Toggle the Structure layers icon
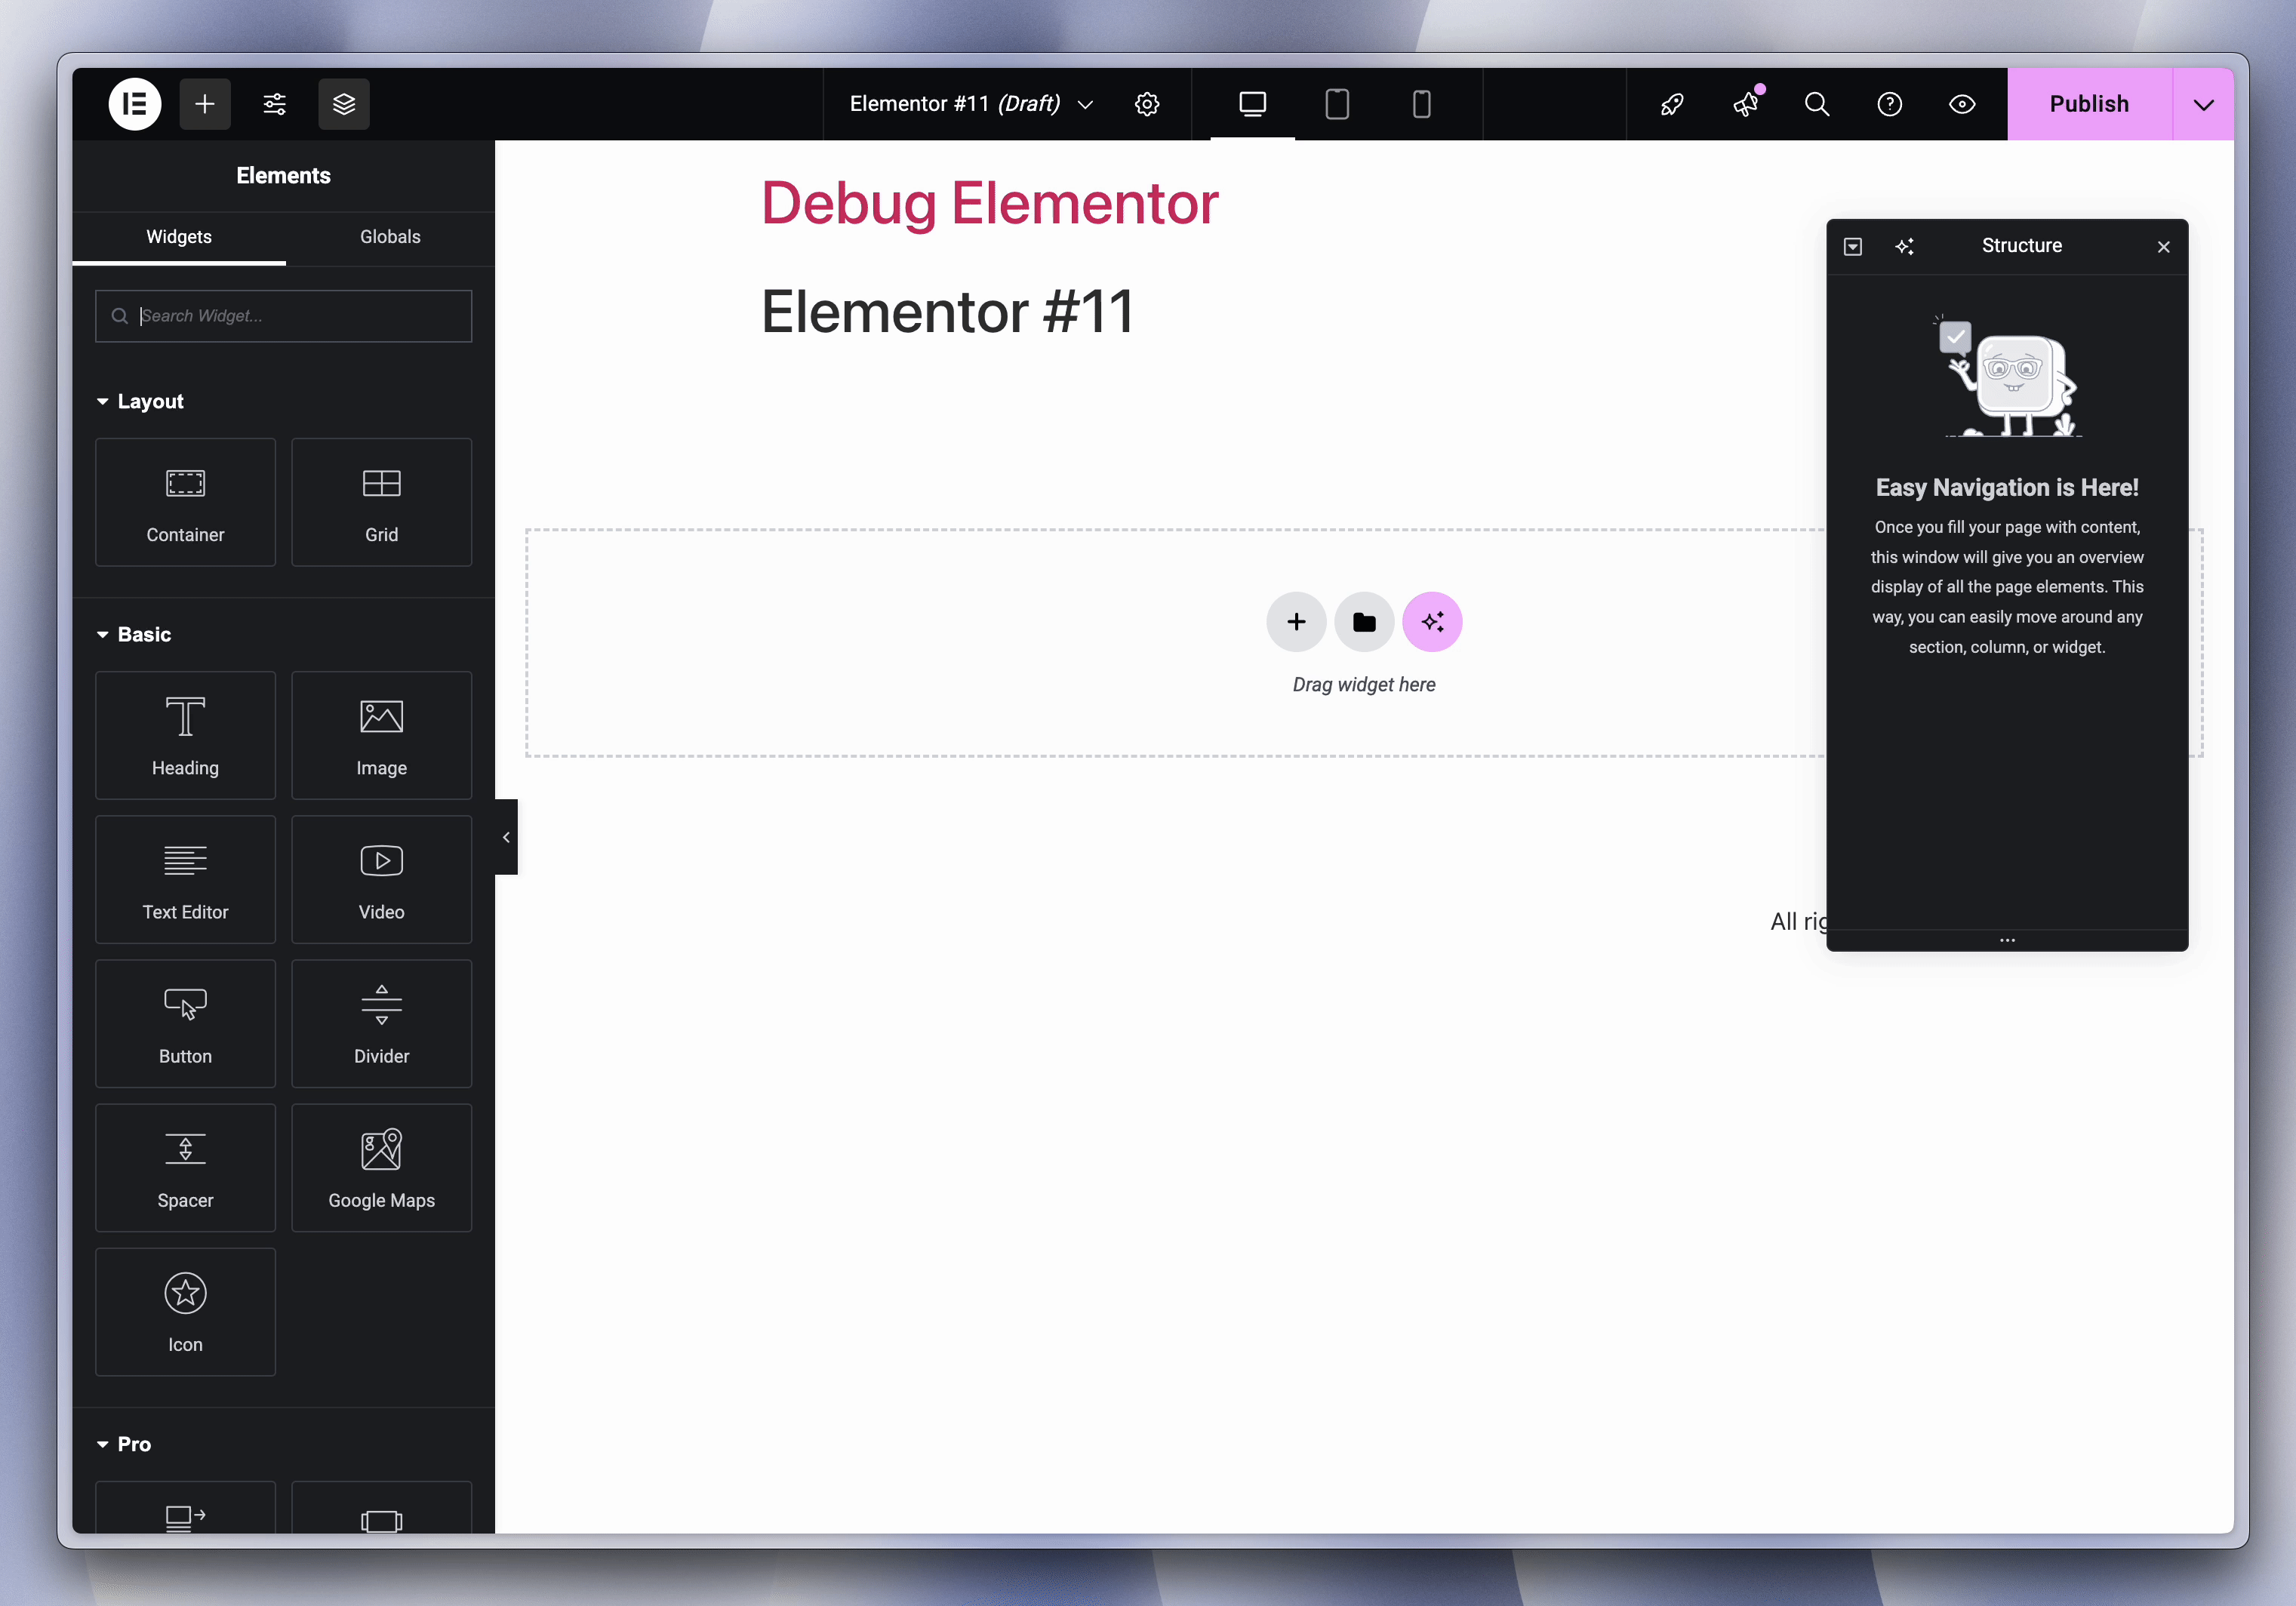 click(x=344, y=104)
